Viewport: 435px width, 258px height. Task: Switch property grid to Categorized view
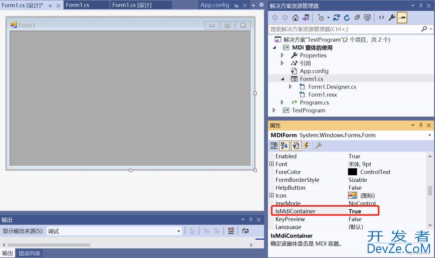(274, 146)
